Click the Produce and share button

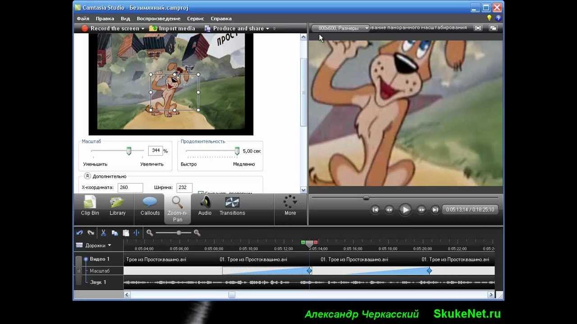pos(234,28)
